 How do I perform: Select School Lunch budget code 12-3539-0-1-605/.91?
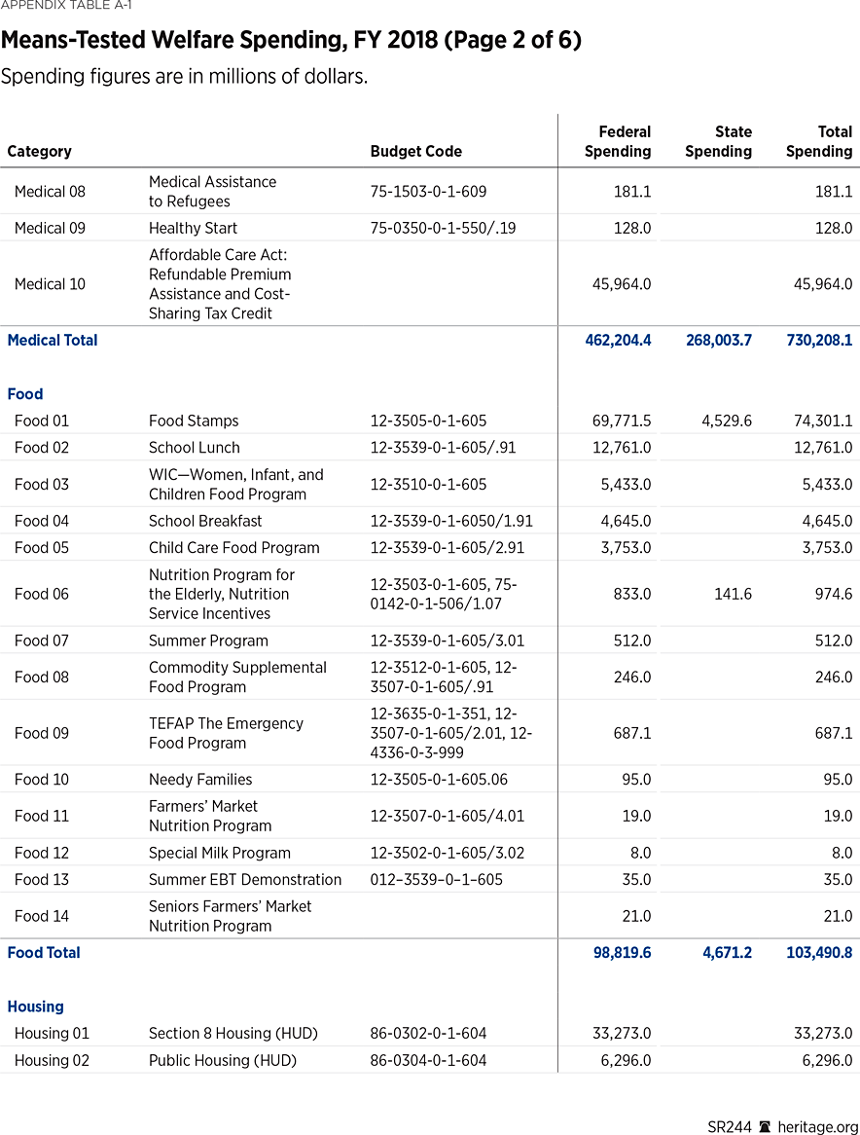442,448
